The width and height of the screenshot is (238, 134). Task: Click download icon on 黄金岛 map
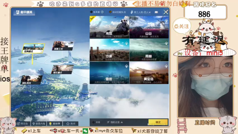166,66
